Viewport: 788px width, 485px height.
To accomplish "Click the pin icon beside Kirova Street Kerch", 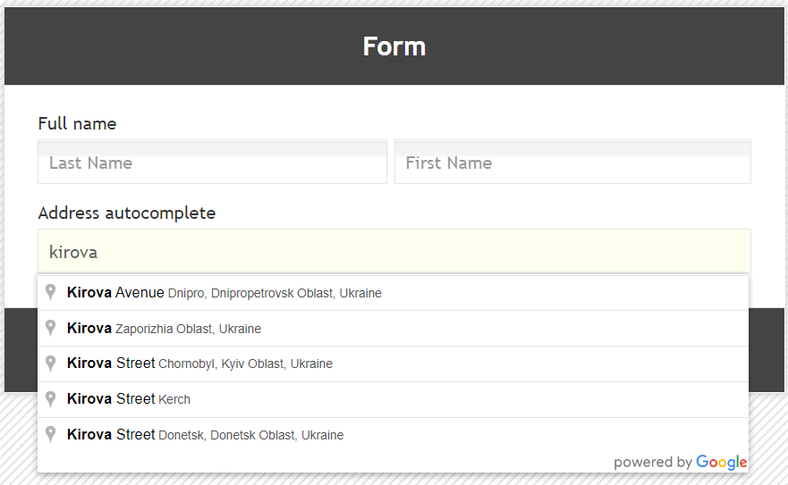I will click(x=51, y=399).
